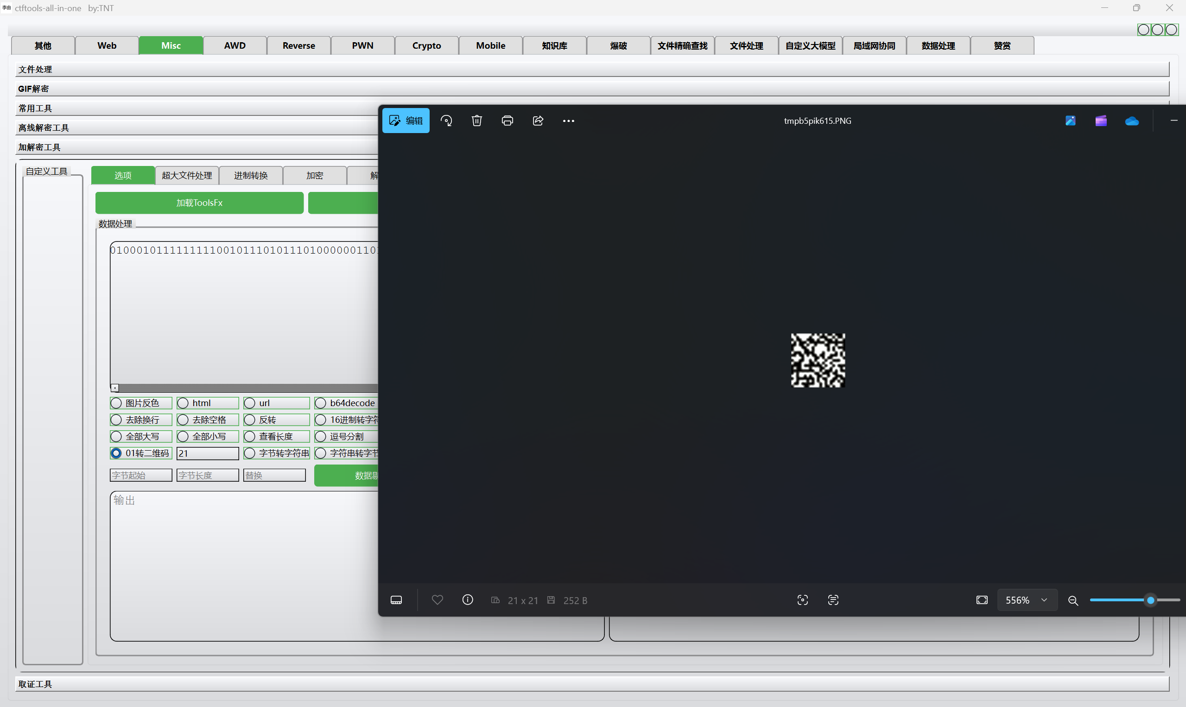
Task: Open the 556% zoom level dropdown
Action: click(x=1027, y=600)
